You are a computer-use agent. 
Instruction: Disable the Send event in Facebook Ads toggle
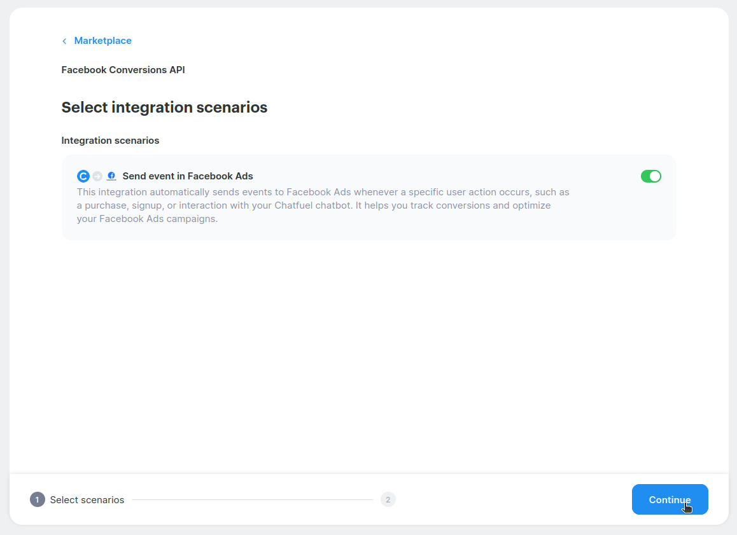(x=650, y=176)
